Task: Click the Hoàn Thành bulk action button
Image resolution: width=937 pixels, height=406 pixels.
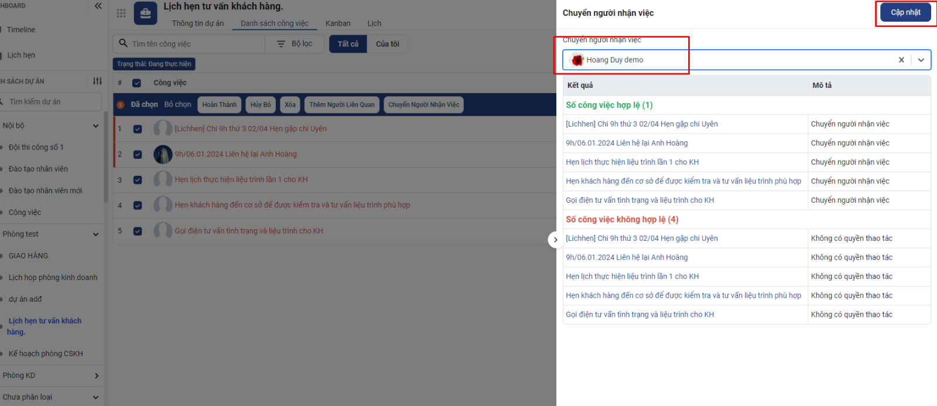Action: pyautogui.click(x=220, y=105)
